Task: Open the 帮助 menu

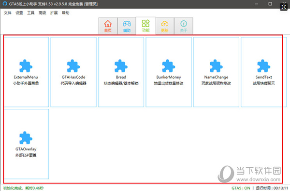Action: [65, 13]
